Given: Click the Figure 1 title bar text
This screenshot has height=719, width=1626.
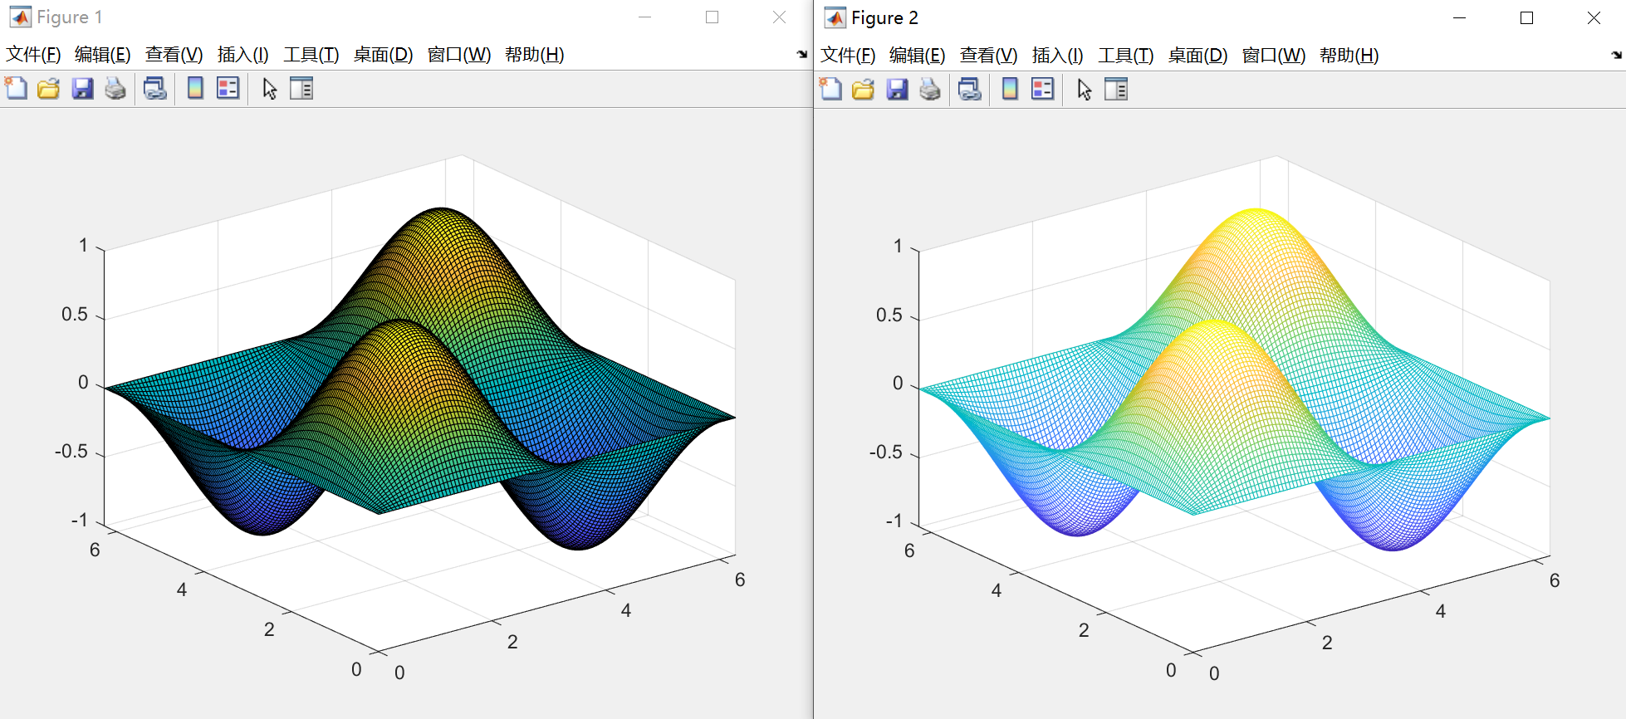Looking at the screenshot, I should pyautogui.click(x=70, y=17).
